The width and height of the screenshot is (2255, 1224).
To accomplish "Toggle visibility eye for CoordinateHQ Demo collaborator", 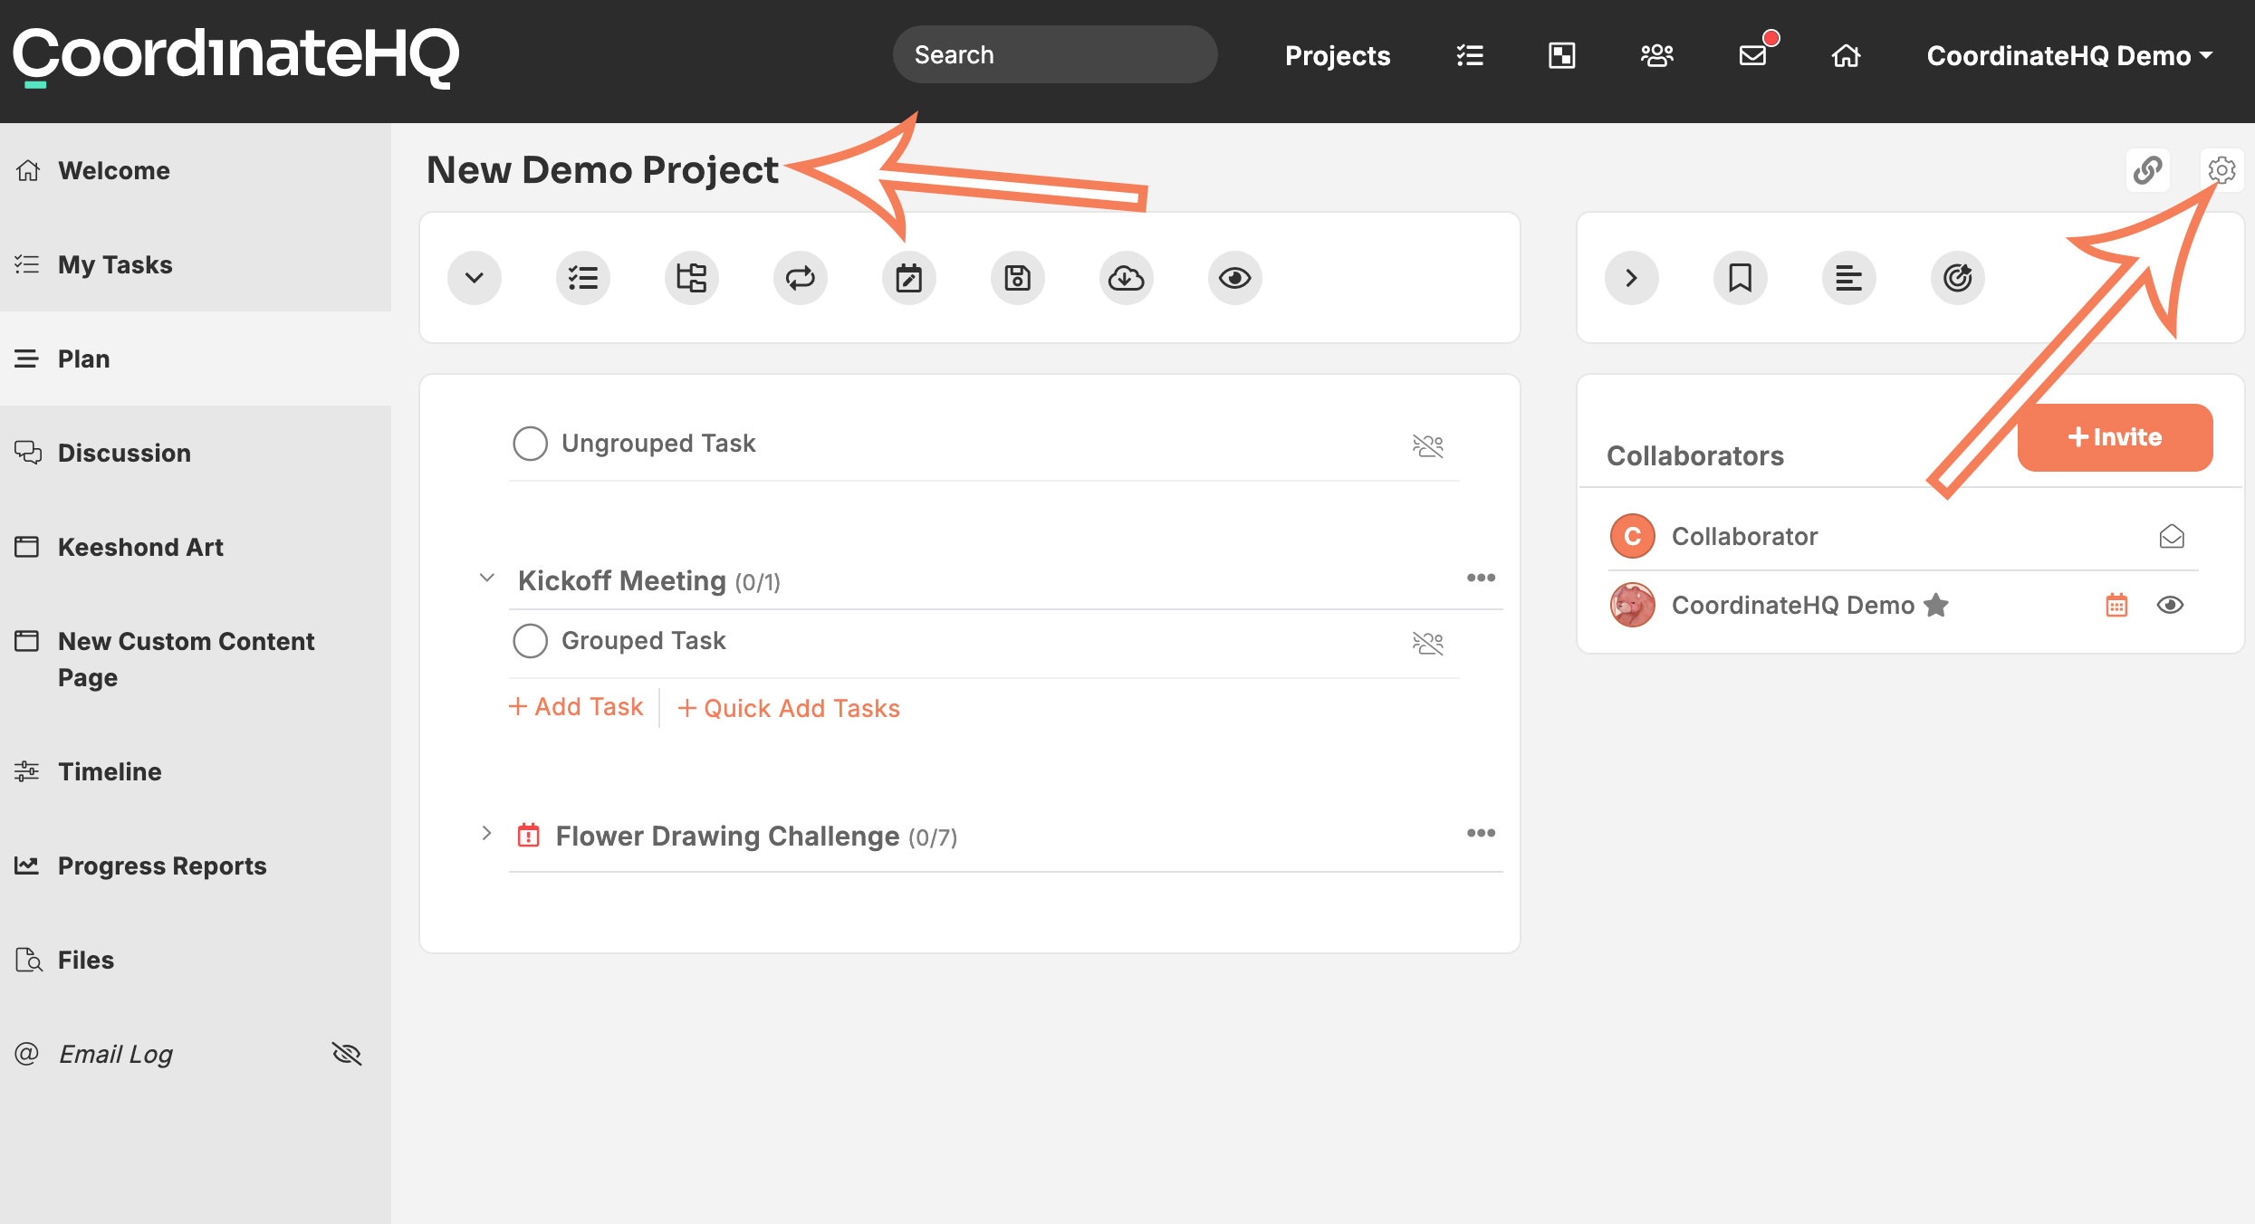I will click(2171, 605).
